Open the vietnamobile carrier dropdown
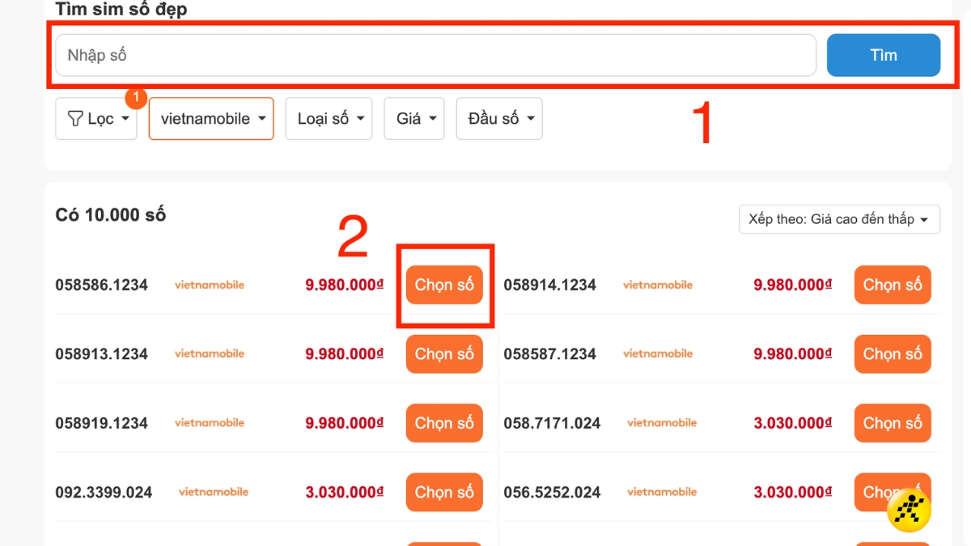The height and width of the screenshot is (546, 971). (211, 119)
